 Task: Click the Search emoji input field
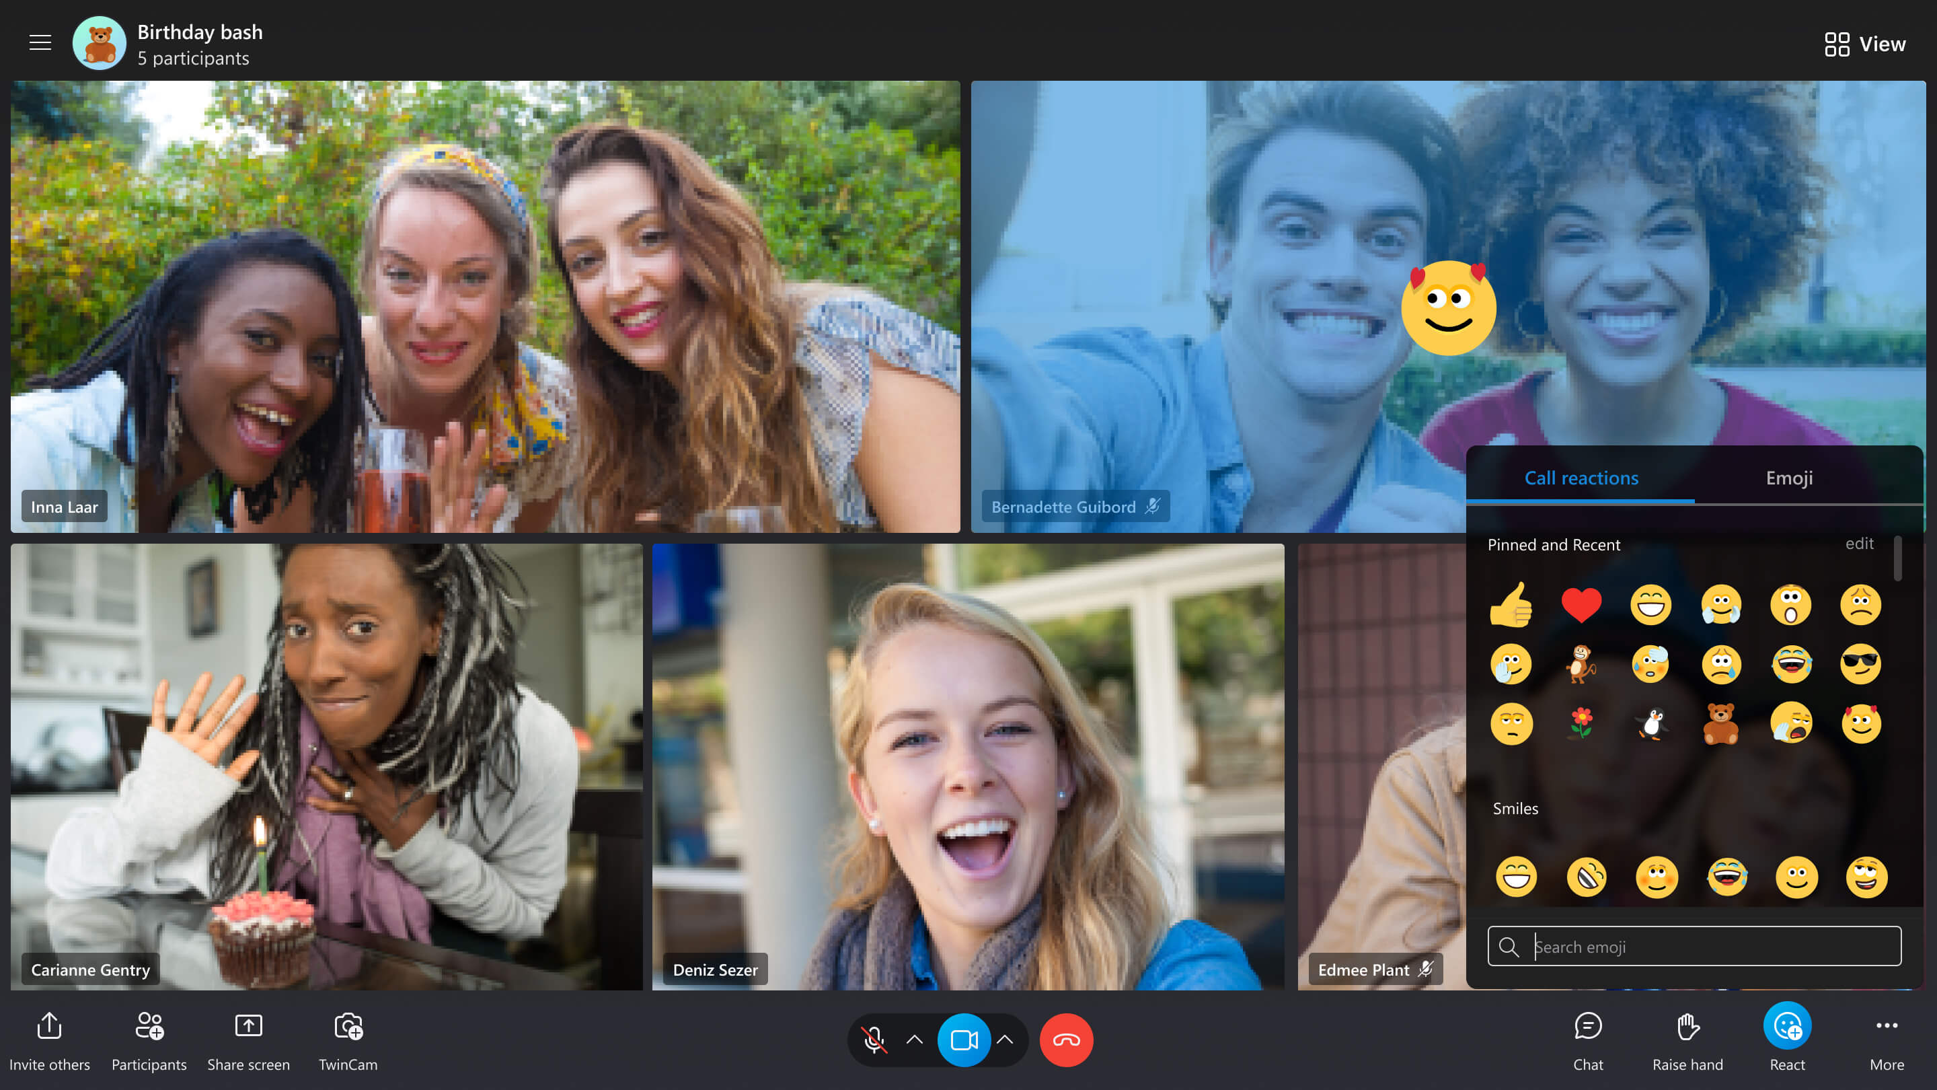coord(1696,945)
